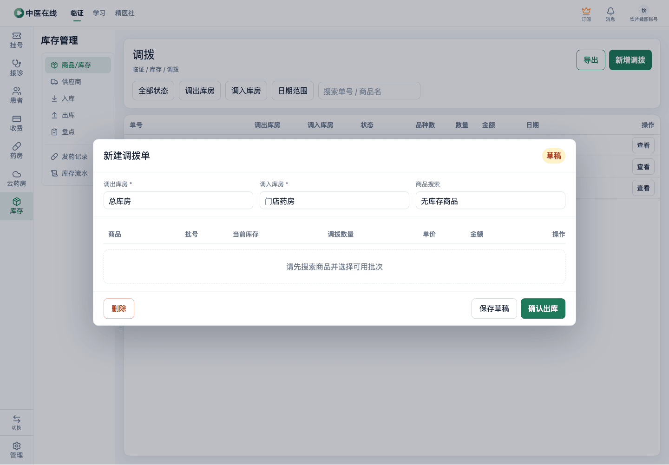This screenshot has height=465, width=669.
Task: Open the 订阅 crown subscription icon
Action: [x=586, y=11]
